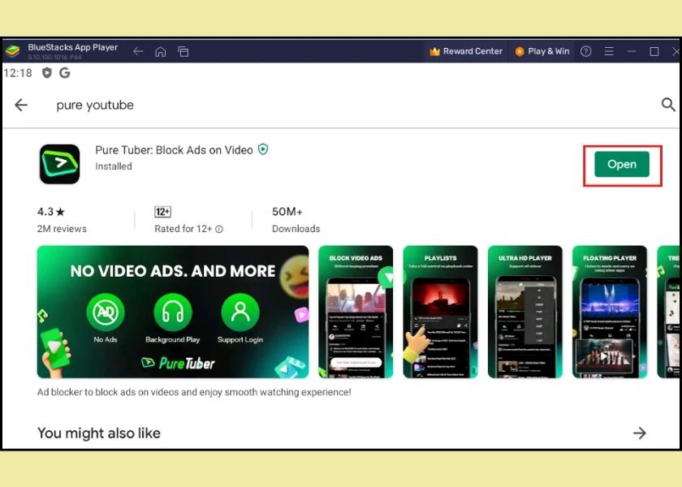Click the Installed status label
Image resolution: width=682 pixels, height=487 pixels.
(114, 166)
